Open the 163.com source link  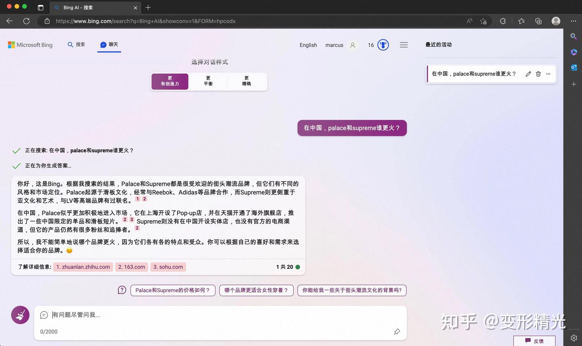tap(132, 267)
